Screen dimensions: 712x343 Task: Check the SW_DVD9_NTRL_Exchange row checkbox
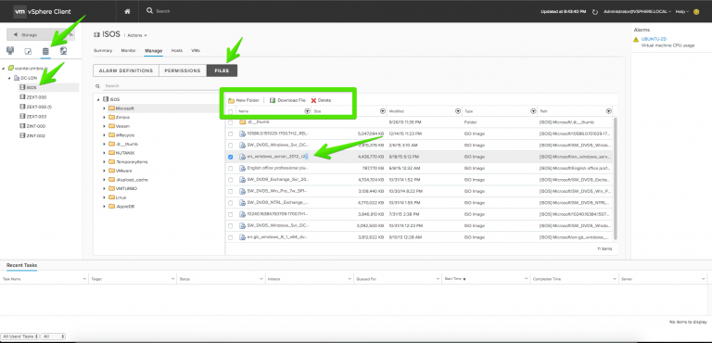pos(231,203)
